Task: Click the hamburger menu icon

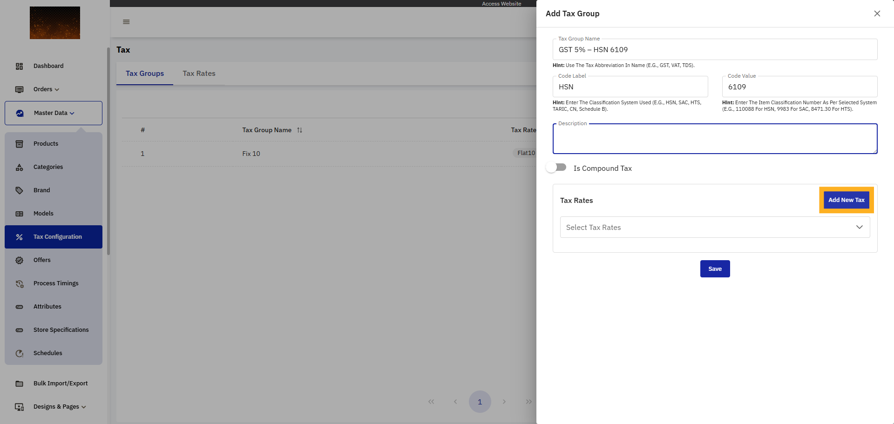Action: click(126, 22)
